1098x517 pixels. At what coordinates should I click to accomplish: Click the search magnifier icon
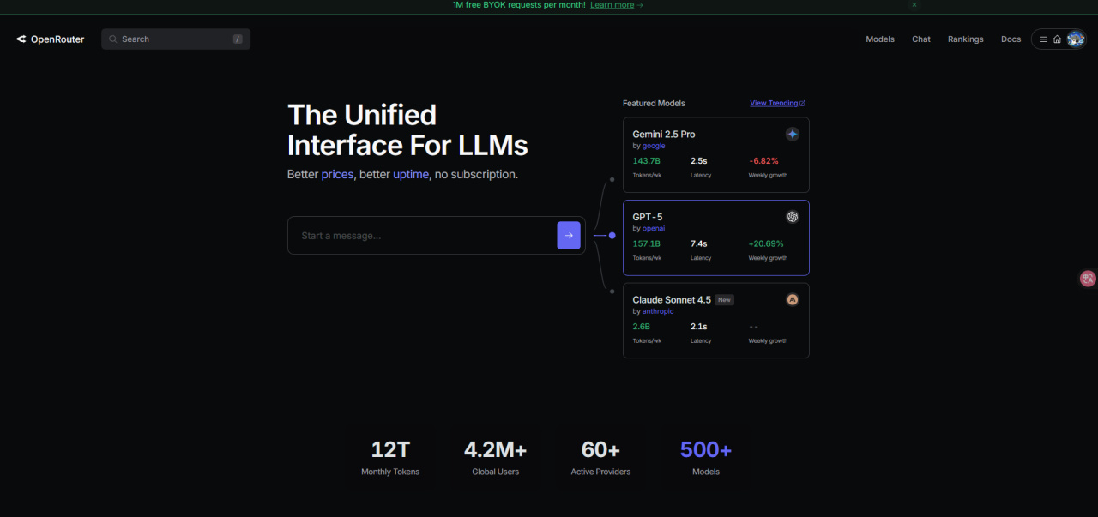113,39
